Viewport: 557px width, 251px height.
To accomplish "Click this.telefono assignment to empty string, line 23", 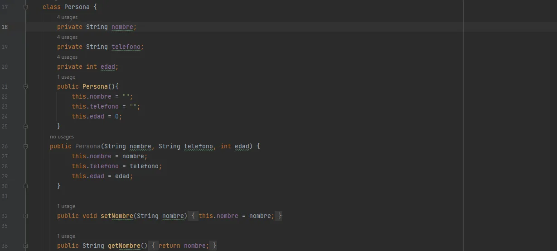I will [x=106, y=107].
